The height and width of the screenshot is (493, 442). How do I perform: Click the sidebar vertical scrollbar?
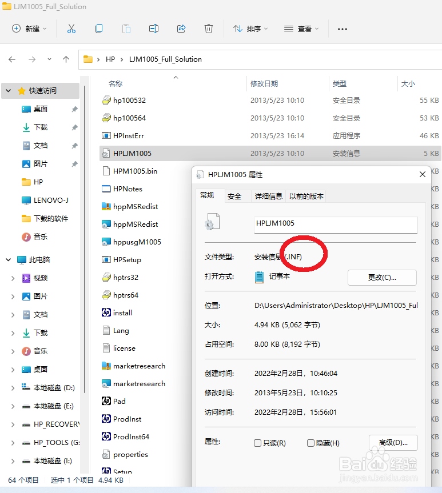coord(85,239)
